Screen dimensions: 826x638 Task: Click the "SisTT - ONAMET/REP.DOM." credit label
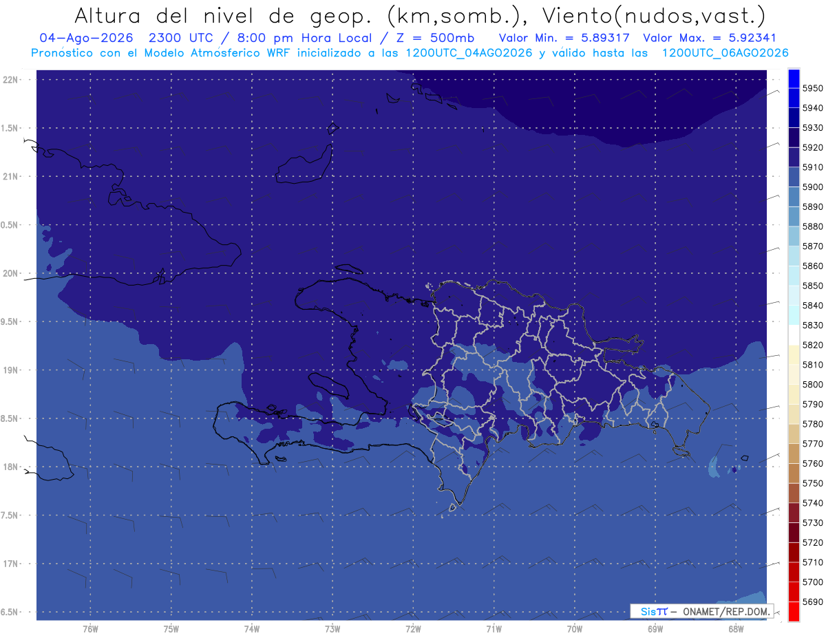coord(701,611)
